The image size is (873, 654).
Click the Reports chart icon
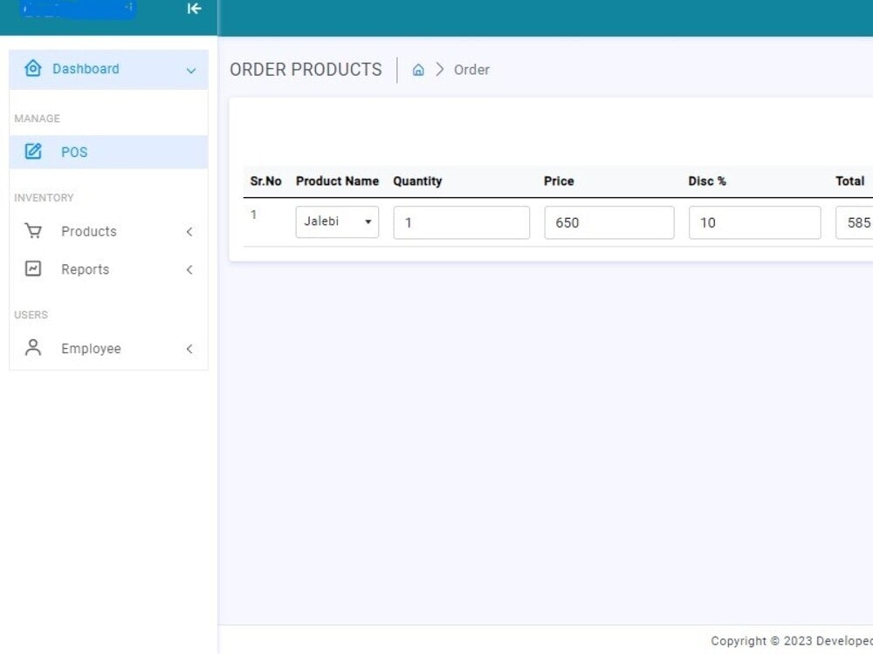tap(33, 269)
